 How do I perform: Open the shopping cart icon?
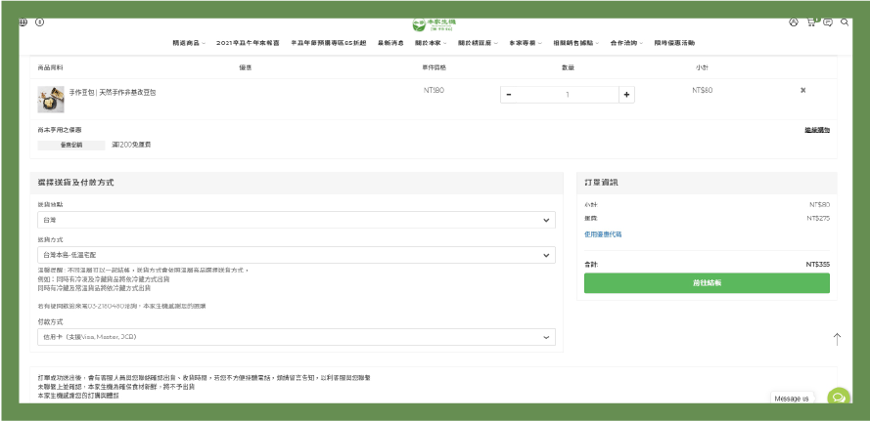(x=811, y=21)
